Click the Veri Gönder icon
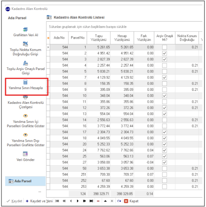The image size is (206, 207). (26, 154)
